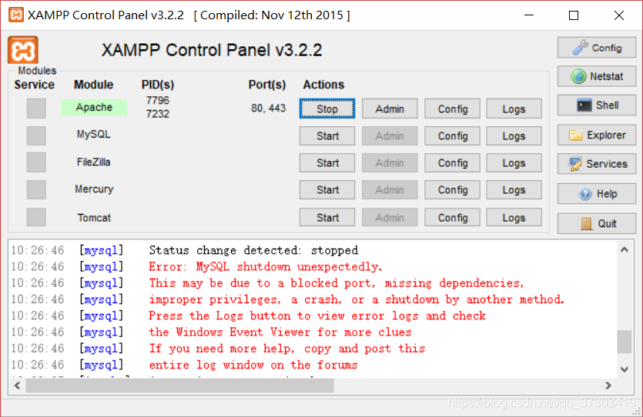Viewport: 643px width, 417px height.
Task: Open Apache Admin page
Action: pyautogui.click(x=390, y=109)
